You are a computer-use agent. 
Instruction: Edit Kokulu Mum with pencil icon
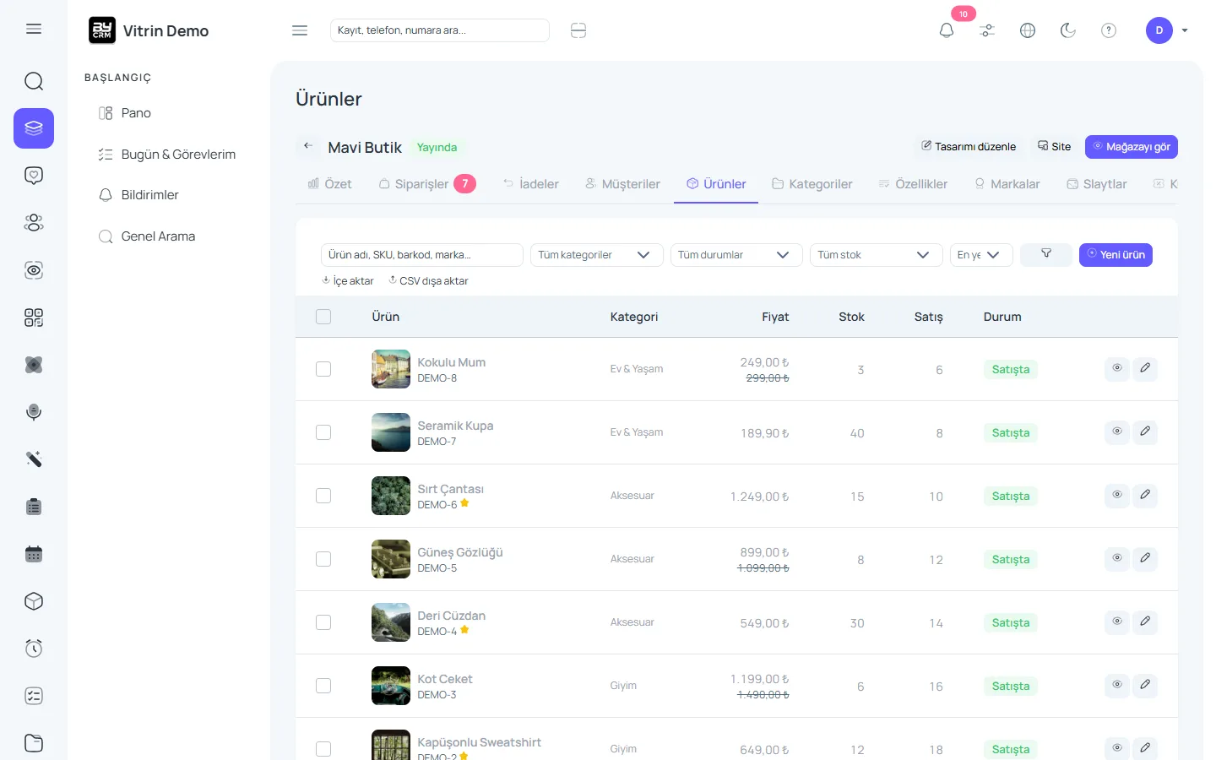1145,368
